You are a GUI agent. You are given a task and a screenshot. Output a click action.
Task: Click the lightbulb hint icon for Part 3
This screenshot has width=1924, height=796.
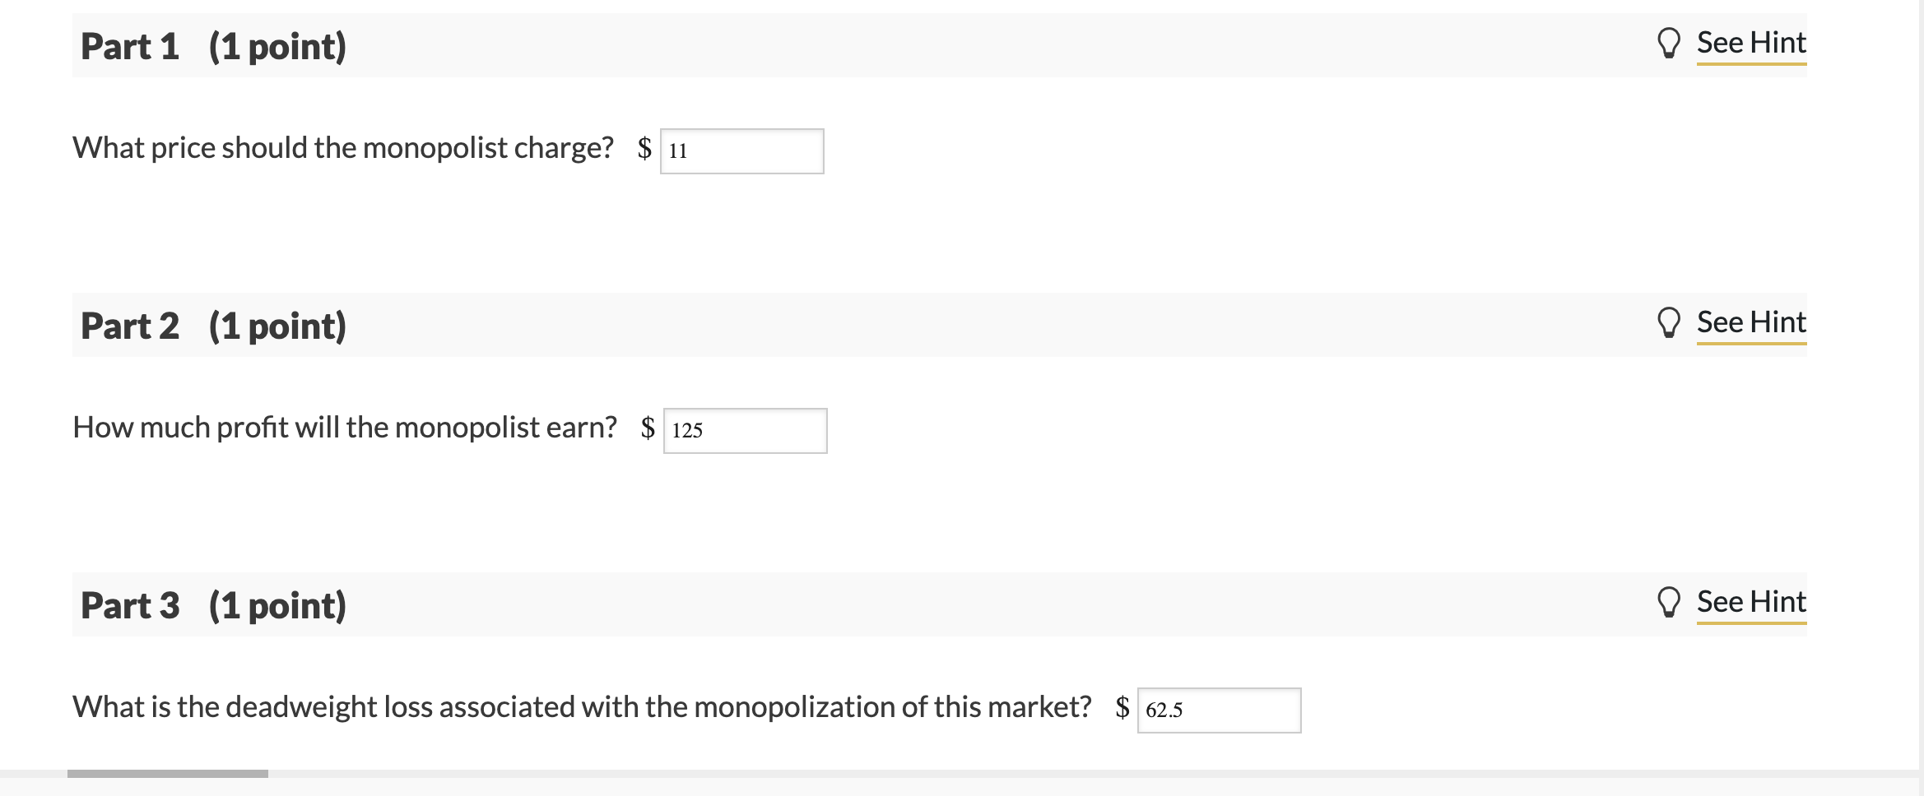coord(1668,603)
